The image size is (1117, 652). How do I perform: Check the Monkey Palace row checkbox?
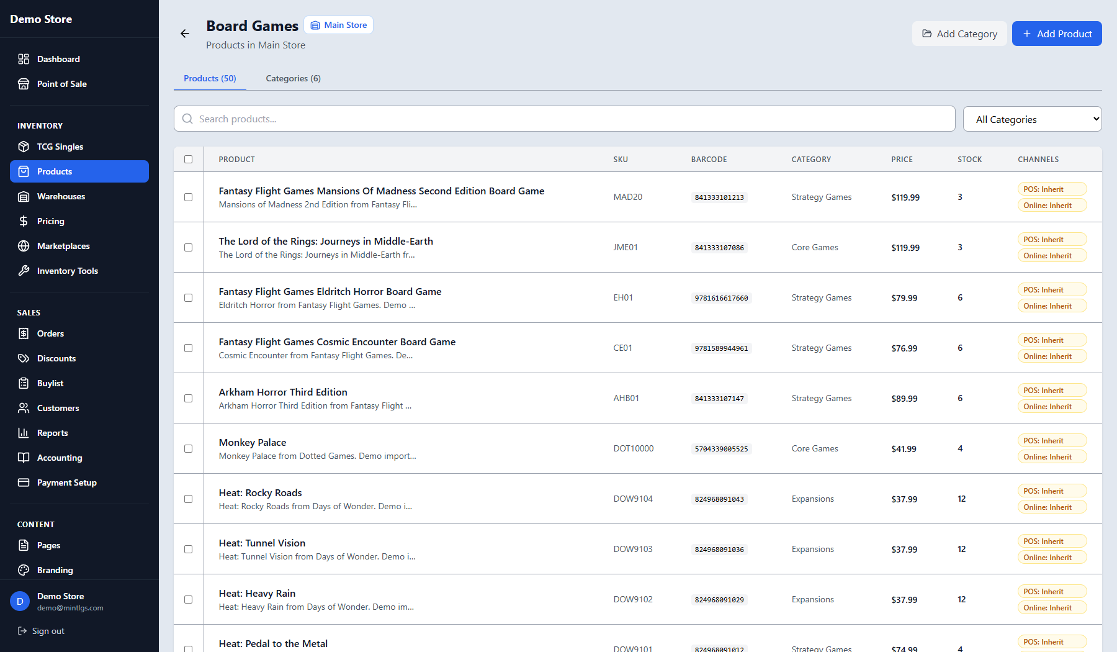[x=189, y=449]
